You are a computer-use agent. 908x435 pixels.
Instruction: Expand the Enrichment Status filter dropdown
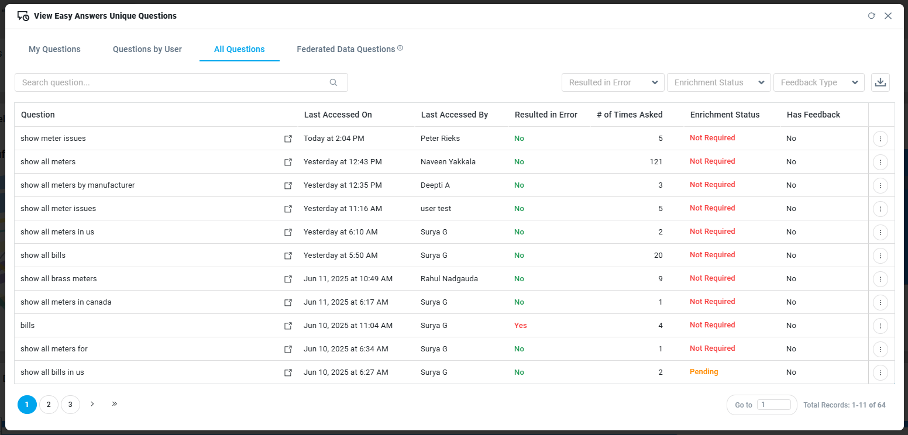pos(718,82)
